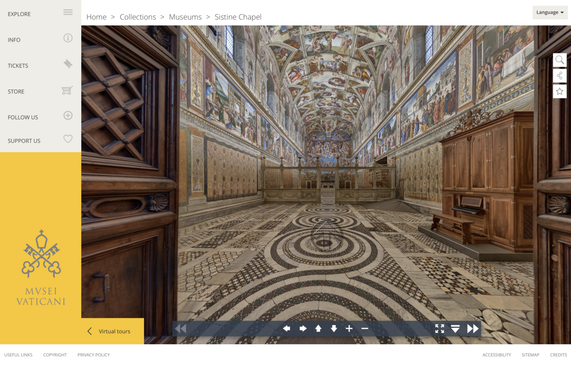Viewport: 571px width, 365px height.
Task: Click the Sistine Chapel breadcrumb
Action: tap(238, 17)
